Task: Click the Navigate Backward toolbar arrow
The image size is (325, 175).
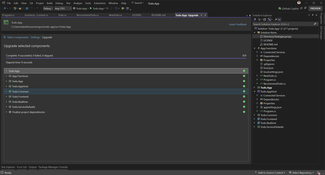Action: click(x=5, y=8)
